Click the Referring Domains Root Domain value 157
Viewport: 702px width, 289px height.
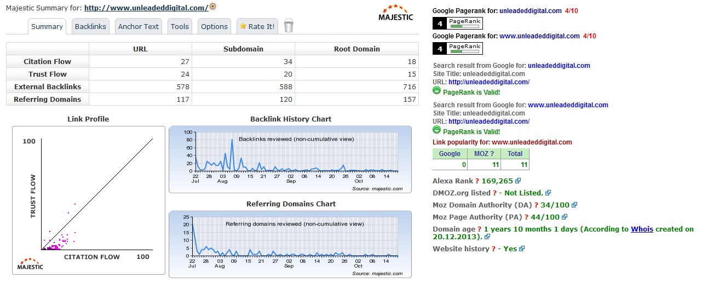[409, 99]
